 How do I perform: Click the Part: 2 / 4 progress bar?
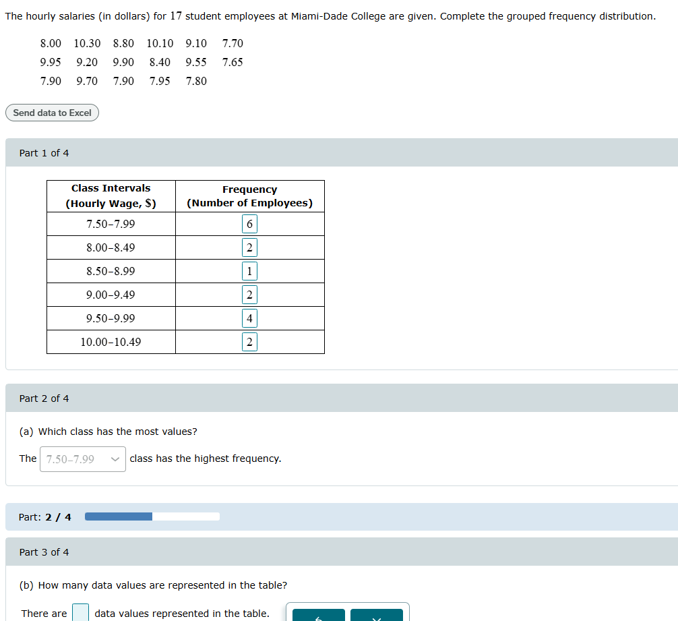(152, 516)
